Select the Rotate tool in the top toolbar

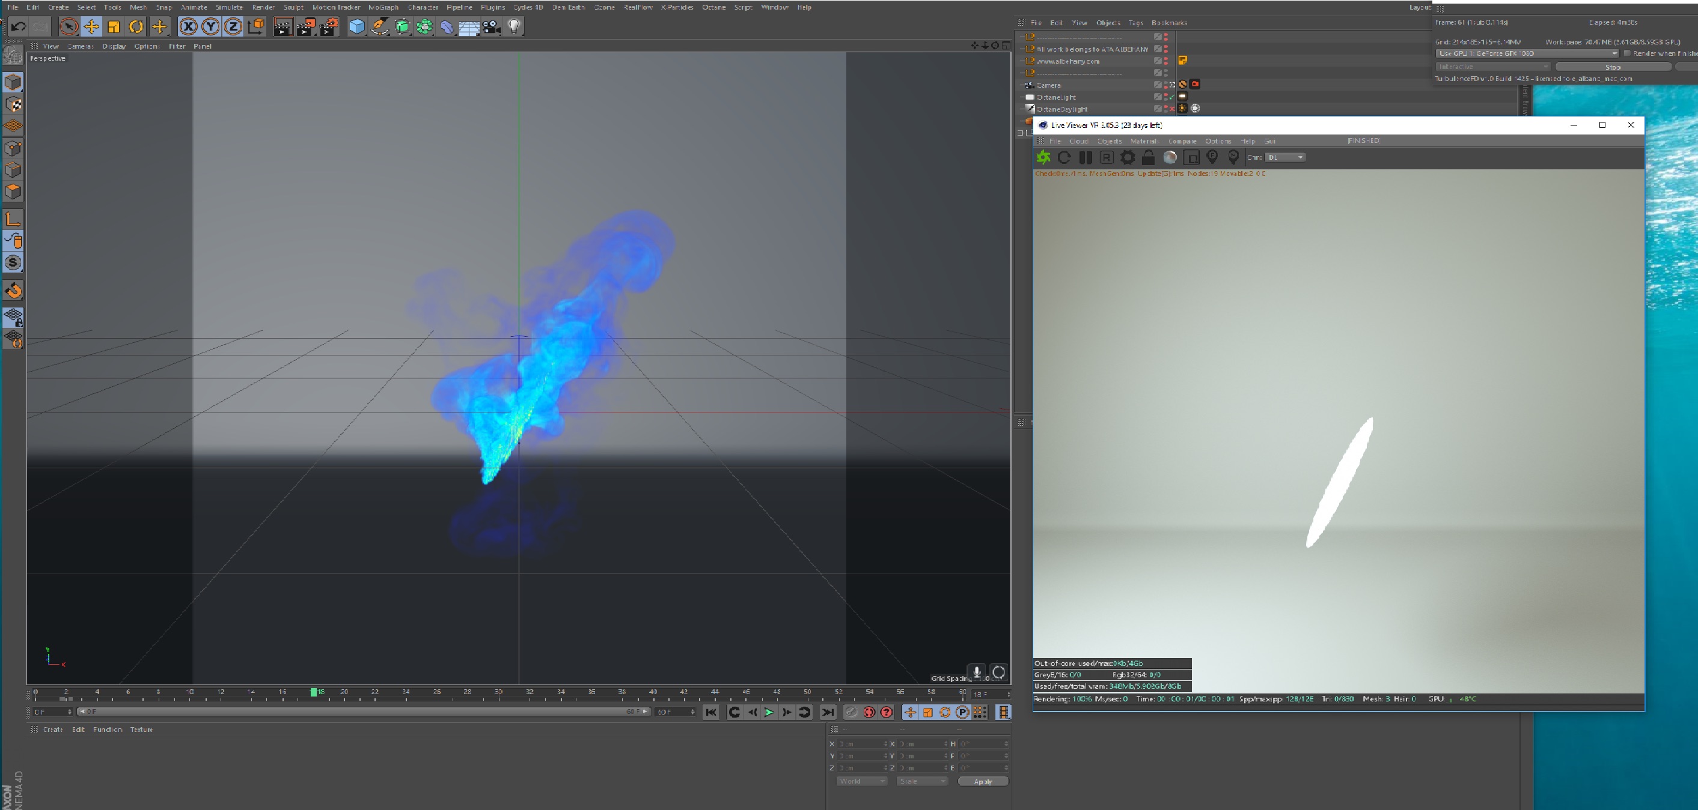(x=136, y=27)
